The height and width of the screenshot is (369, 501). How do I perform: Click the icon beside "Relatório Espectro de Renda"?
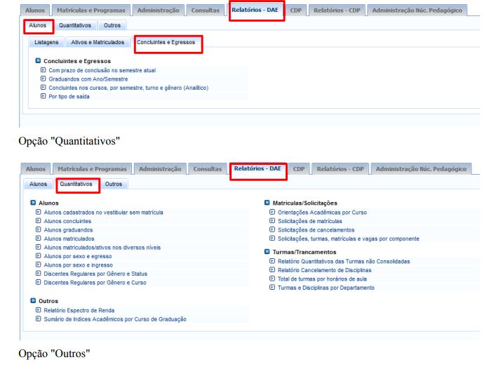(x=38, y=310)
